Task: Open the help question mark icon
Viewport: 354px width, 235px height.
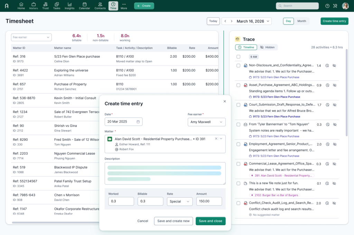Action: coord(327,6)
